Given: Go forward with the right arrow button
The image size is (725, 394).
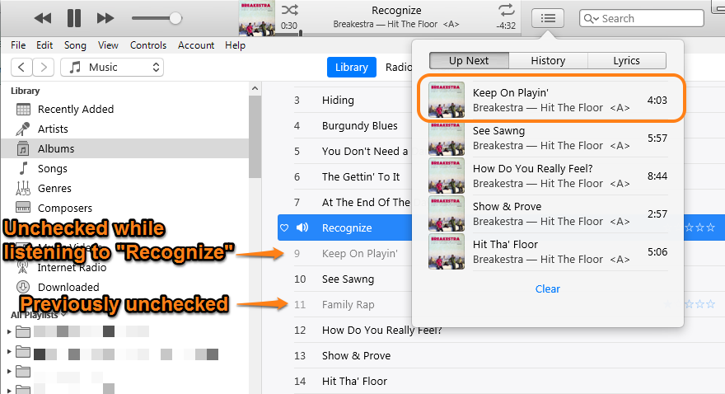Looking at the screenshot, I should [44, 67].
